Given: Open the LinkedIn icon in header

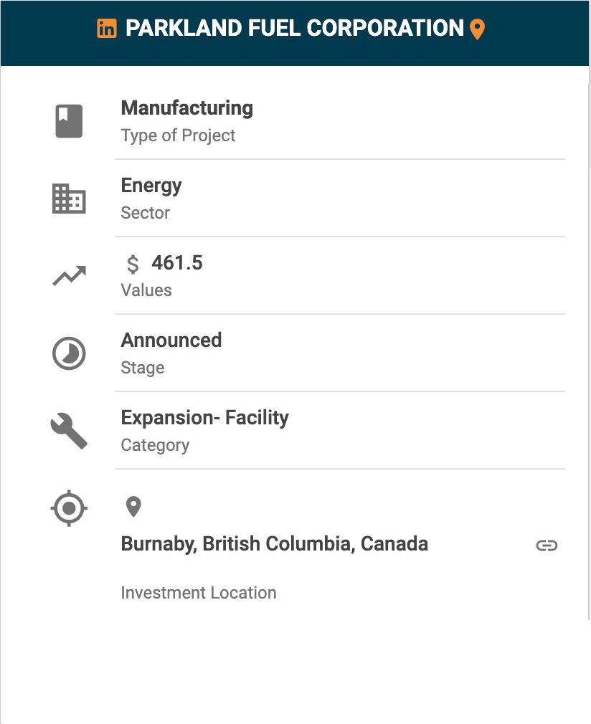Looking at the screenshot, I should click(107, 29).
